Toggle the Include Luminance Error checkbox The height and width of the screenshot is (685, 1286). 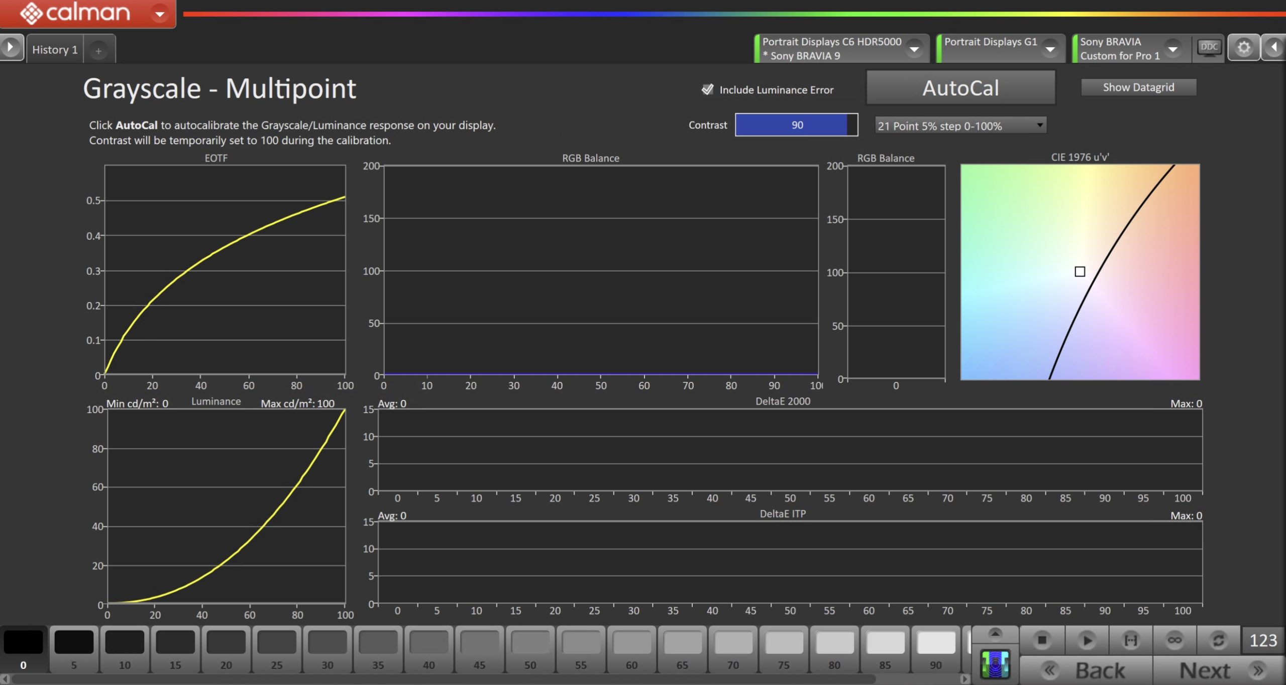tap(707, 90)
